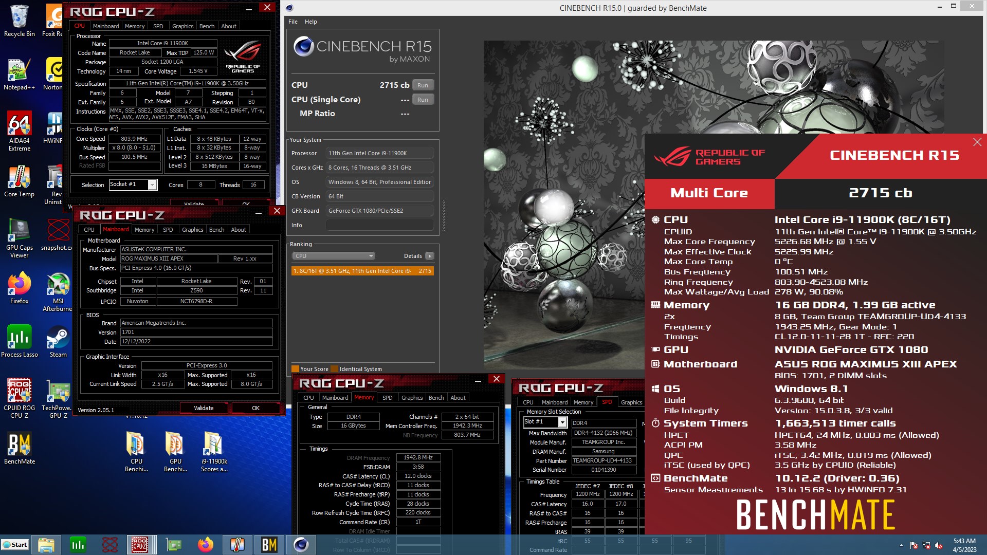This screenshot has width=987, height=555.
Task: Open the Core Temp desktop icon
Action: (x=19, y=181)
